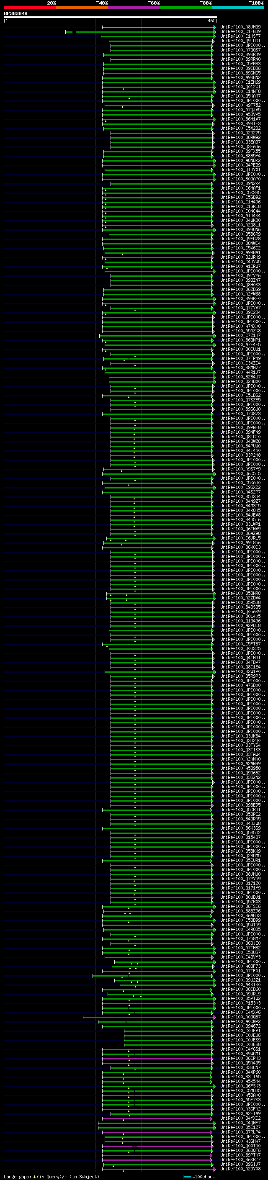Screen dimensions: 268x1180
Task: Select hit label UniRef100_Q3EA37
Action: 240,142
